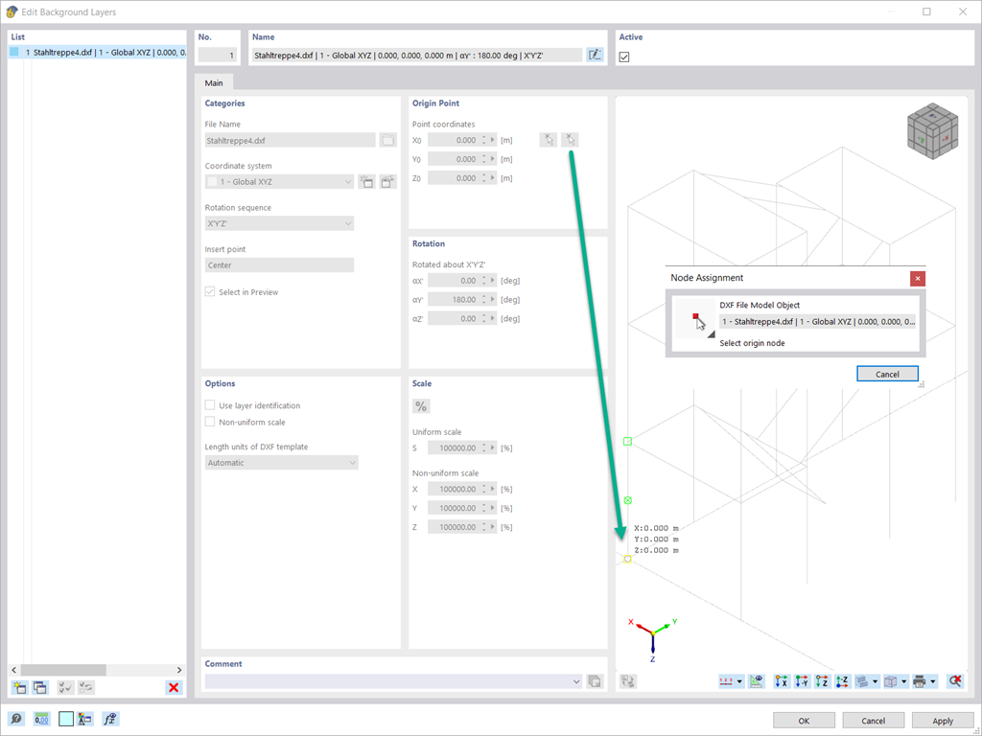The image size is (982, 736).
Task: Switch to the Main tab
Action: [x=214, y=82]
